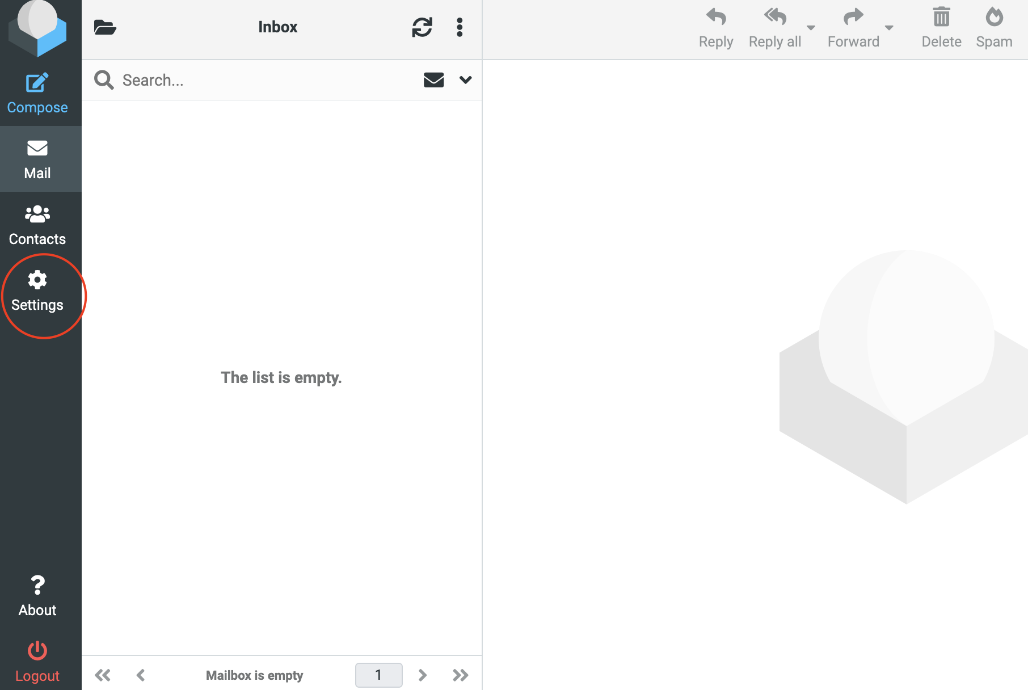The width and height of the screenshot is (1028, 690).
Task: Click the Reply button
Action: coord(716,27)
